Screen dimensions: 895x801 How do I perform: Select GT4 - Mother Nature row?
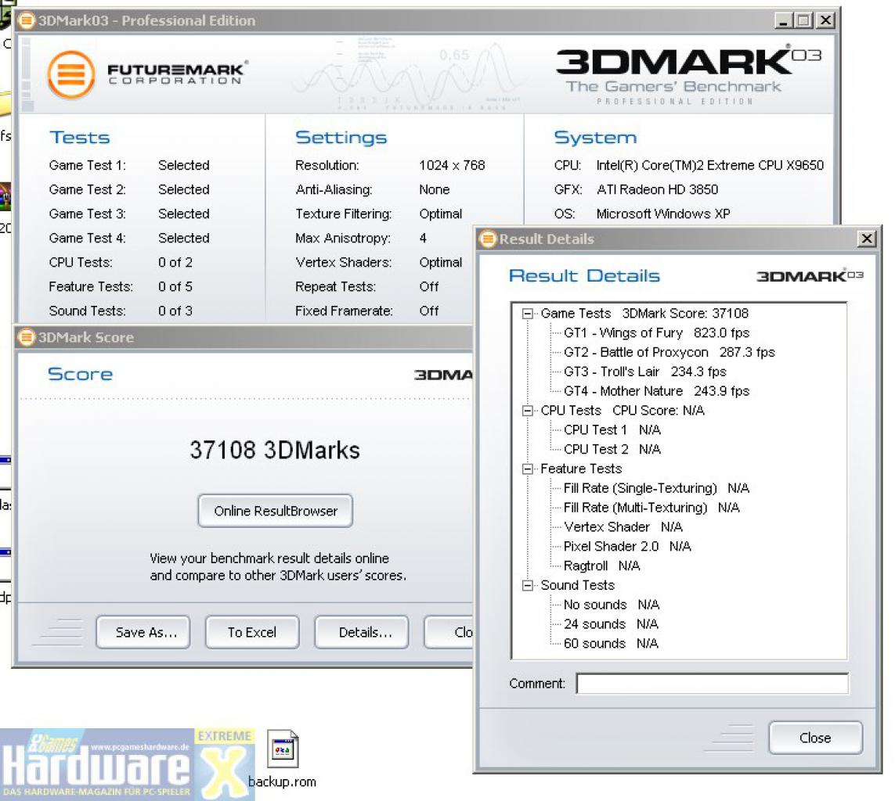click(656, 391)
